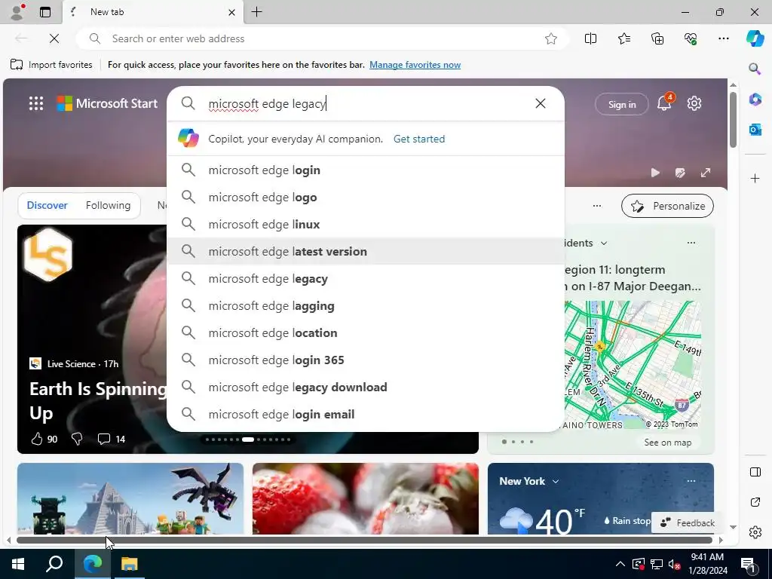This screenshot has width=772, height=579.
Task: Open sidebar Search icon
Action: pyautogui.click(x=755, y=69)
